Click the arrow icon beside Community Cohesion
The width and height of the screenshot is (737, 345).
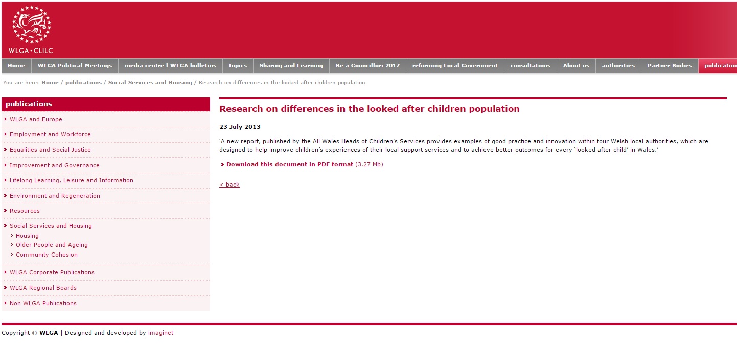(x=12, y=255)
